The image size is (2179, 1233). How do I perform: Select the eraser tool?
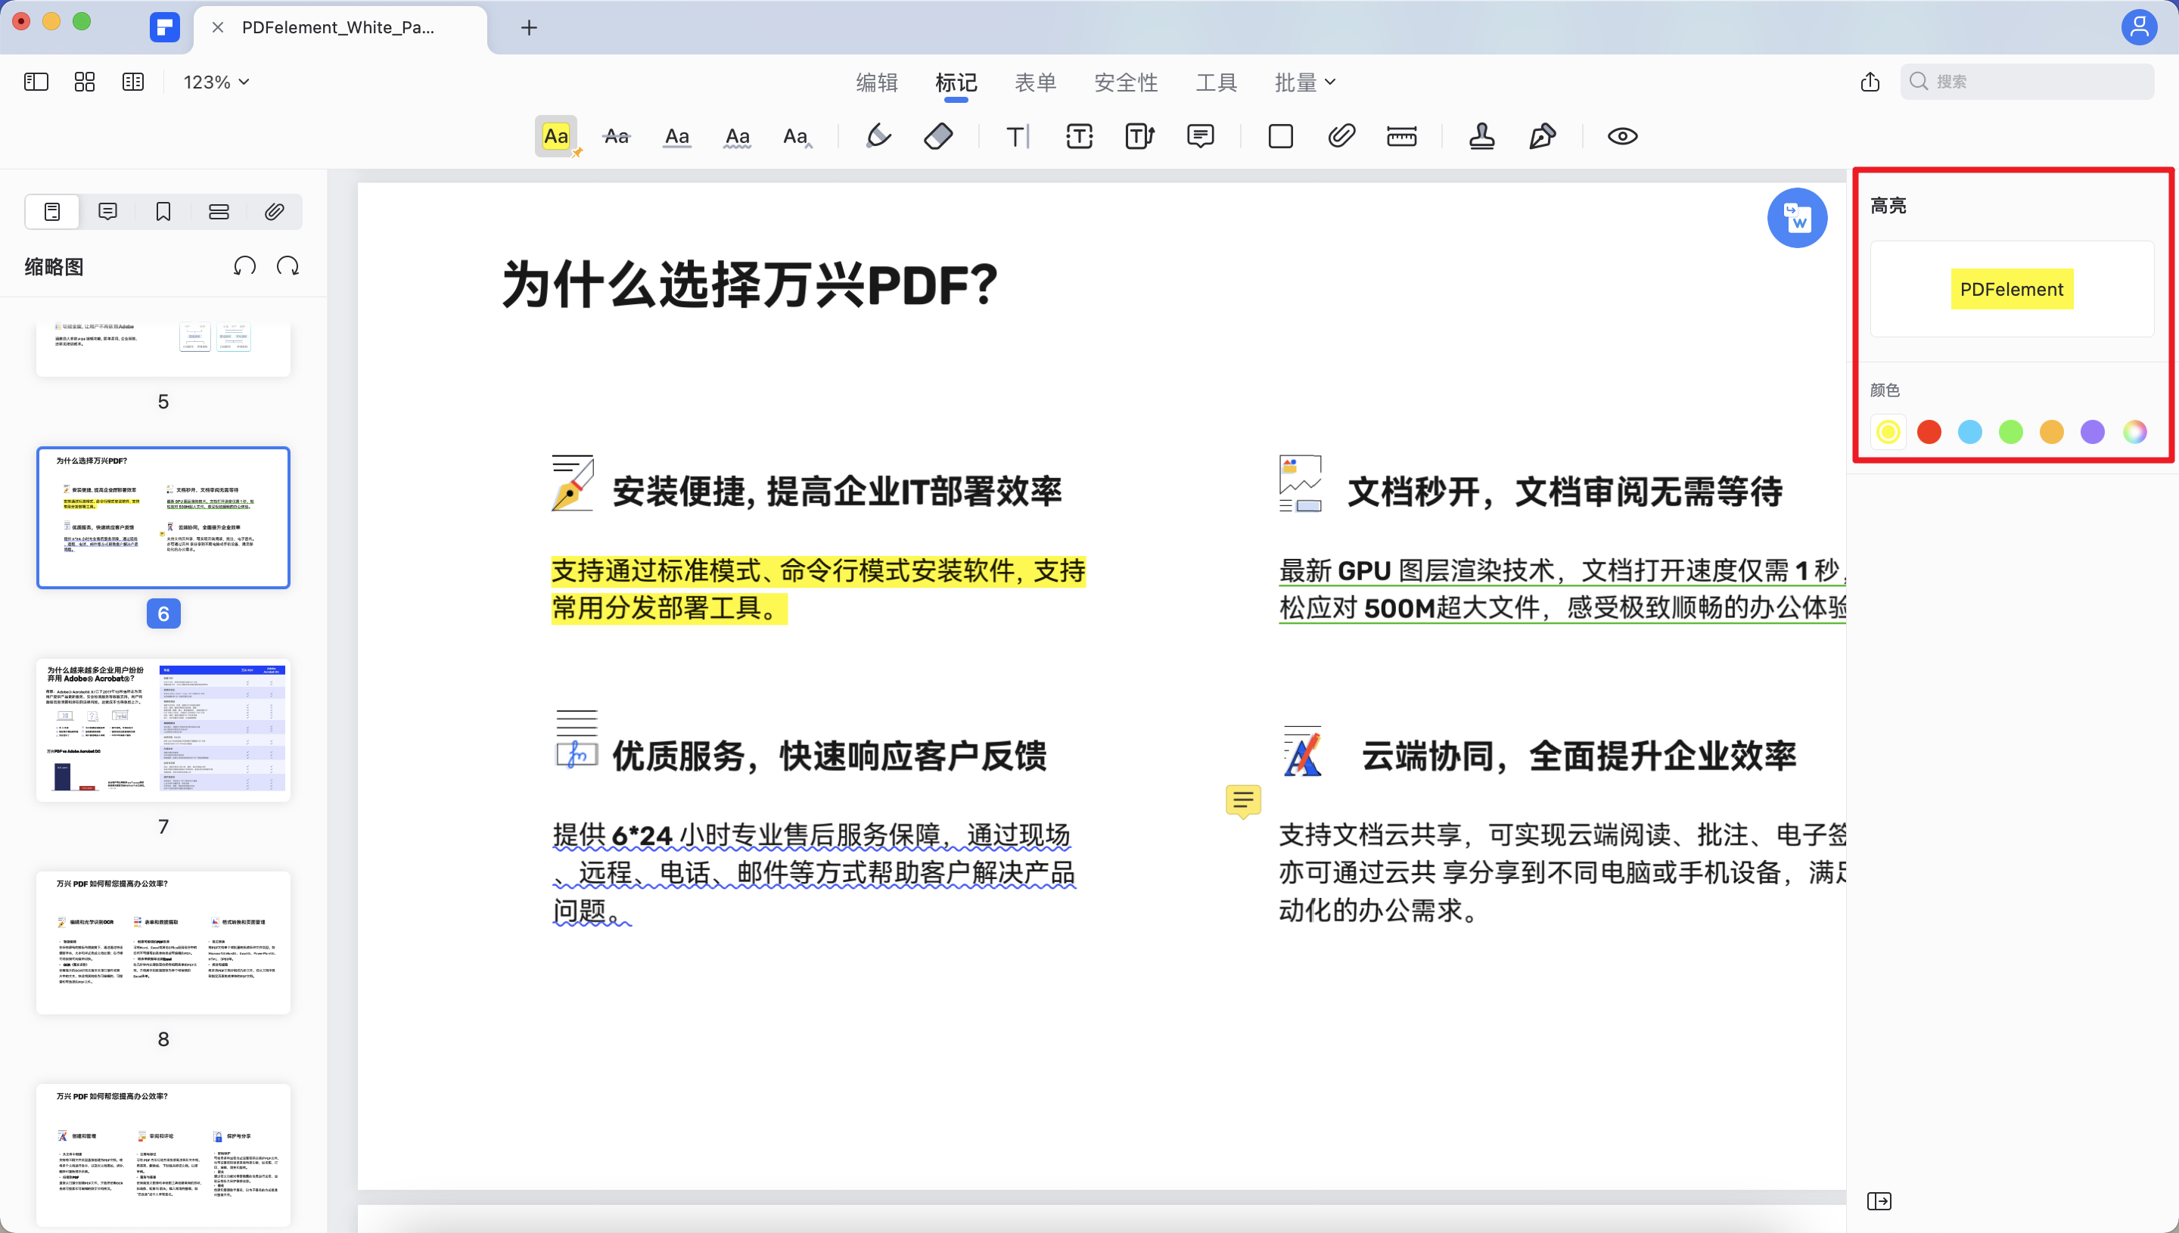tap(939, 135)
